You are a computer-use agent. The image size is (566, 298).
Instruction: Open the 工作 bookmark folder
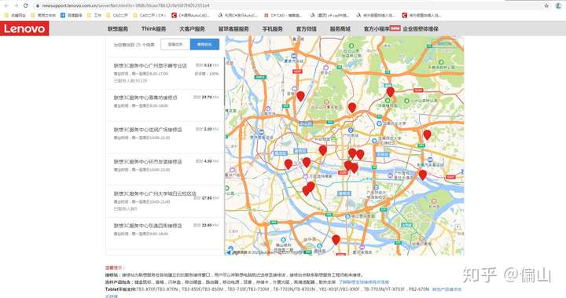[x=94, y=16]
